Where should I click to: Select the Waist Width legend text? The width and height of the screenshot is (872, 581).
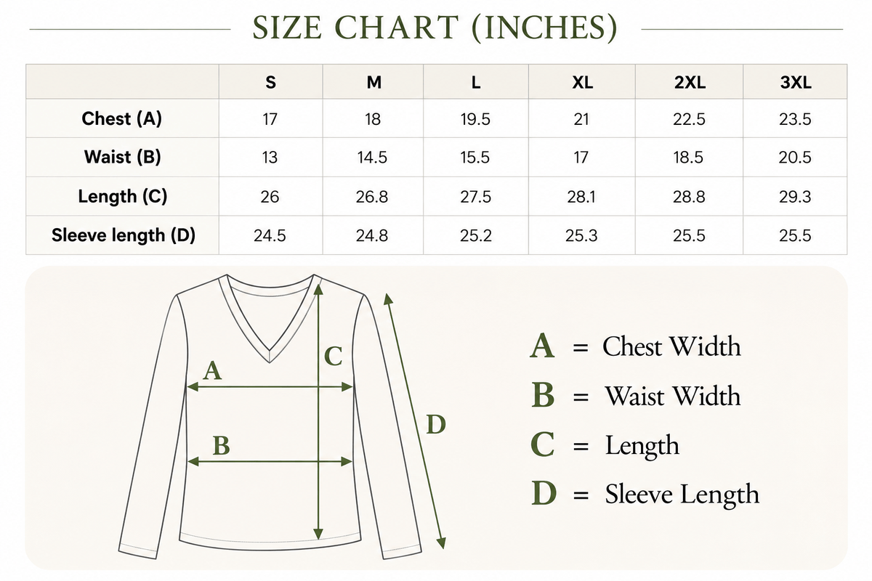[x=673, y=396]
